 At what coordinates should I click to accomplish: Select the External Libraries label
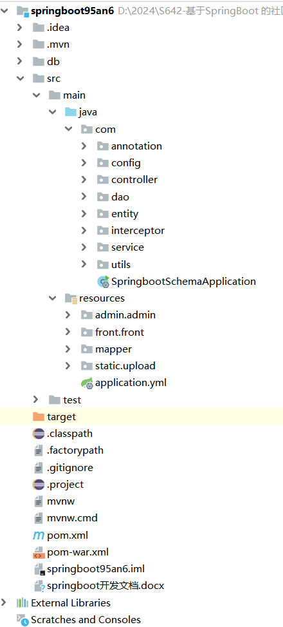[x=71, y=603]
